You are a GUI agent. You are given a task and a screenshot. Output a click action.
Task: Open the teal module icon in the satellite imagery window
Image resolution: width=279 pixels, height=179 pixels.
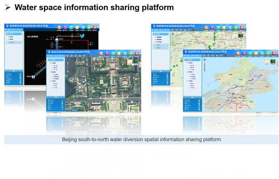113,53
